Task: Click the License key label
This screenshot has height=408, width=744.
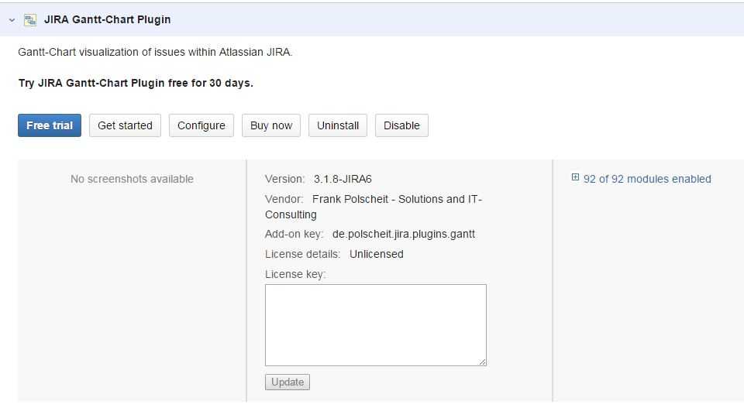Action: (295, 274)
